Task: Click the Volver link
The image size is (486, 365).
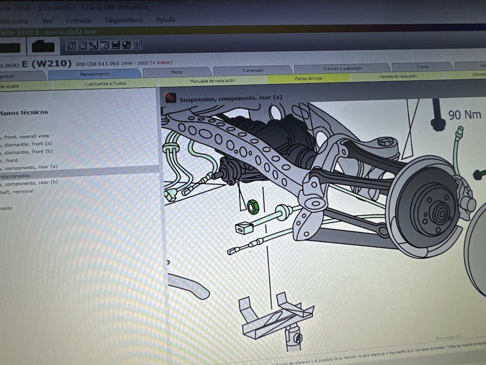Action: click(x=162, y=62)
